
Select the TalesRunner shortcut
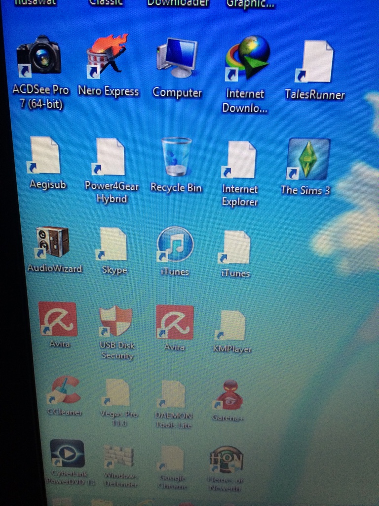point(314,61)
